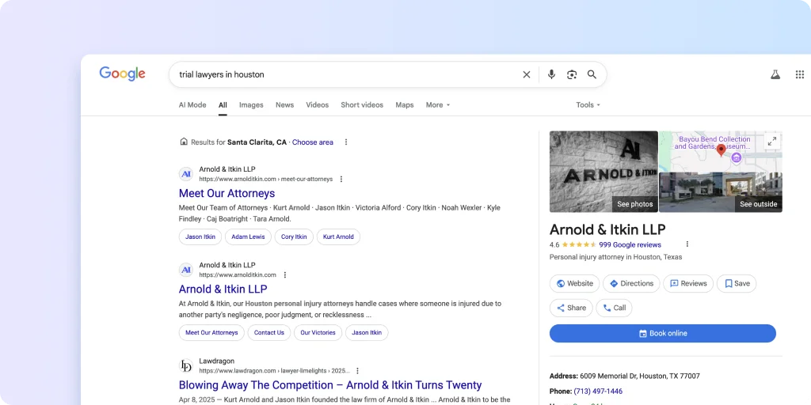Switch to Maps tab
This screenshot has height=405, width=811.
405,105
